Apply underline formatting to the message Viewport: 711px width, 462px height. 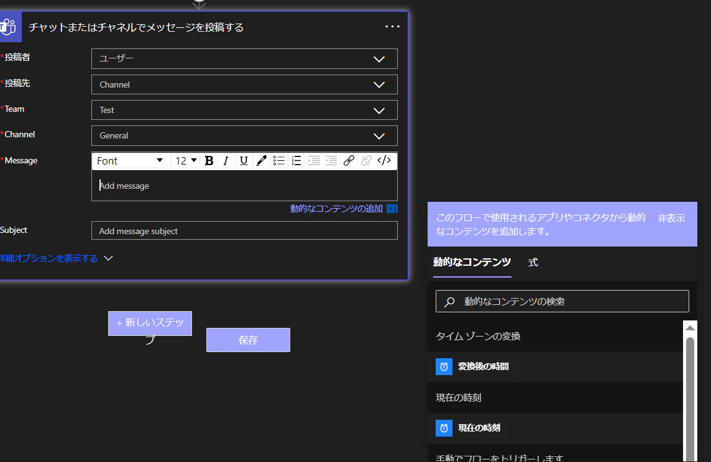coord(243,160)
